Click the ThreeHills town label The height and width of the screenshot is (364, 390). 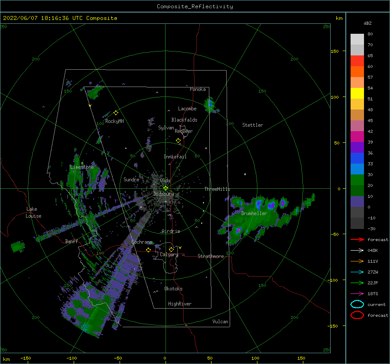click(x=217, y=189)
